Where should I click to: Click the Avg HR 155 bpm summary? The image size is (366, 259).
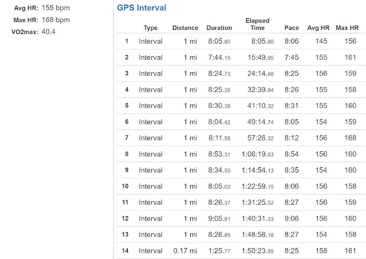pos(56,9)
